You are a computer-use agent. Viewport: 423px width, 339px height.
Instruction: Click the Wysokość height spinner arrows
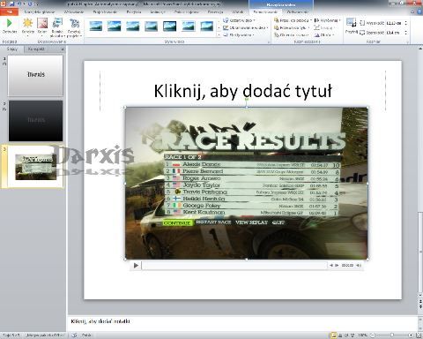point(405,23)
